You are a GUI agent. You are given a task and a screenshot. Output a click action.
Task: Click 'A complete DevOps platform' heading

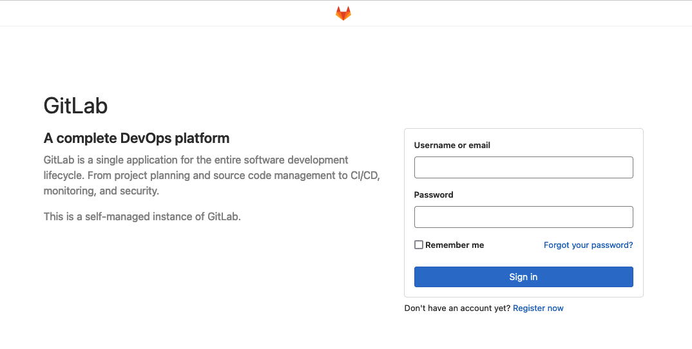click(x=137, y=138)
